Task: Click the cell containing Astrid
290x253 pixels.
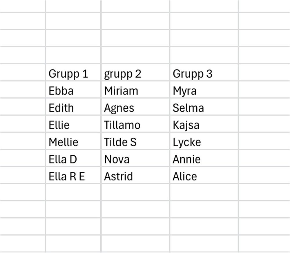Action: click(x=118, y=176)
